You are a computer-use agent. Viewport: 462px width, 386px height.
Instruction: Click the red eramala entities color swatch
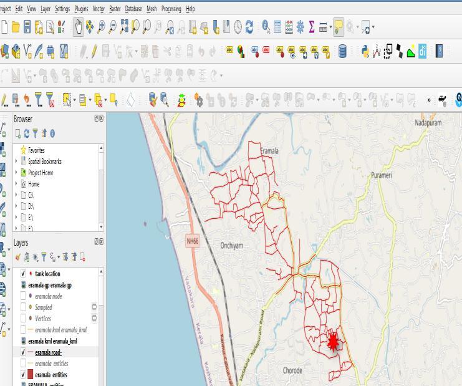[29, 375]
